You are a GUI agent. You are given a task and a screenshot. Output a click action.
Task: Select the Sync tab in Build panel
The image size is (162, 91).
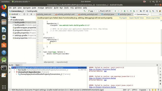coord(17,65)
